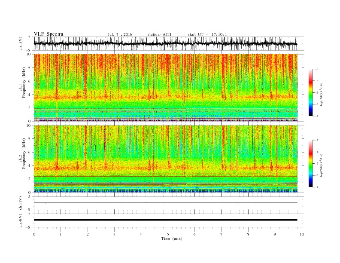Click the "7" tick on the Time axis
The image size is (340, 263).
(x=222, y=234)
